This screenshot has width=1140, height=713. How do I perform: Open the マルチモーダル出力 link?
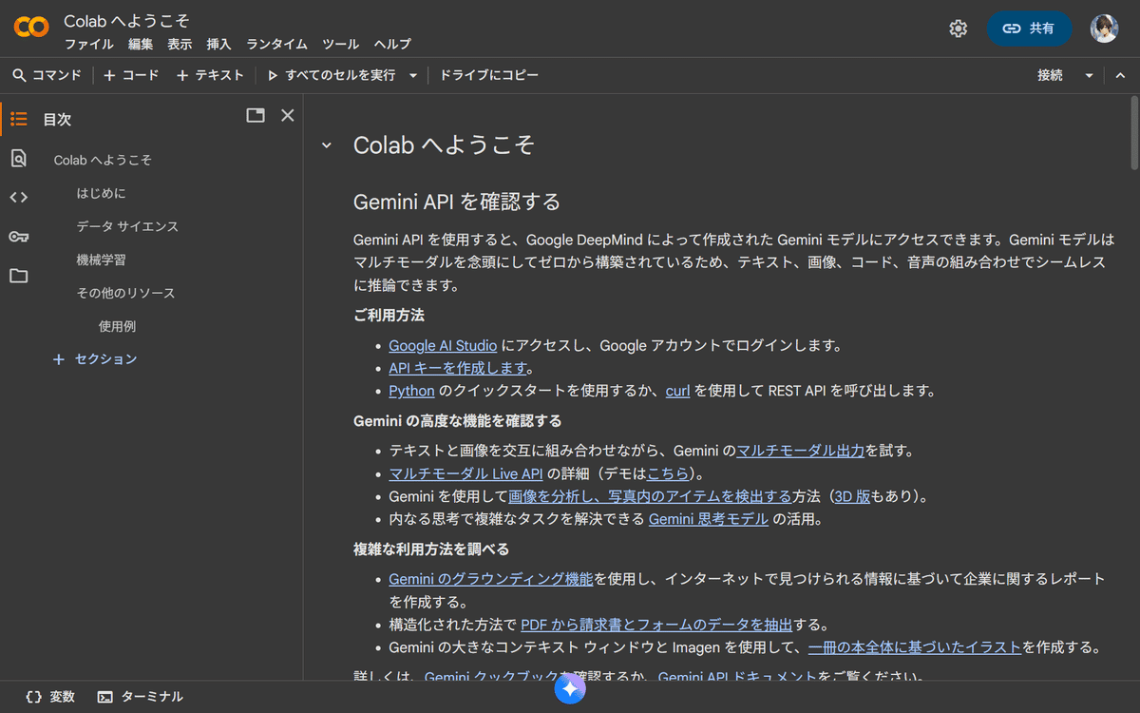point(800,451)
